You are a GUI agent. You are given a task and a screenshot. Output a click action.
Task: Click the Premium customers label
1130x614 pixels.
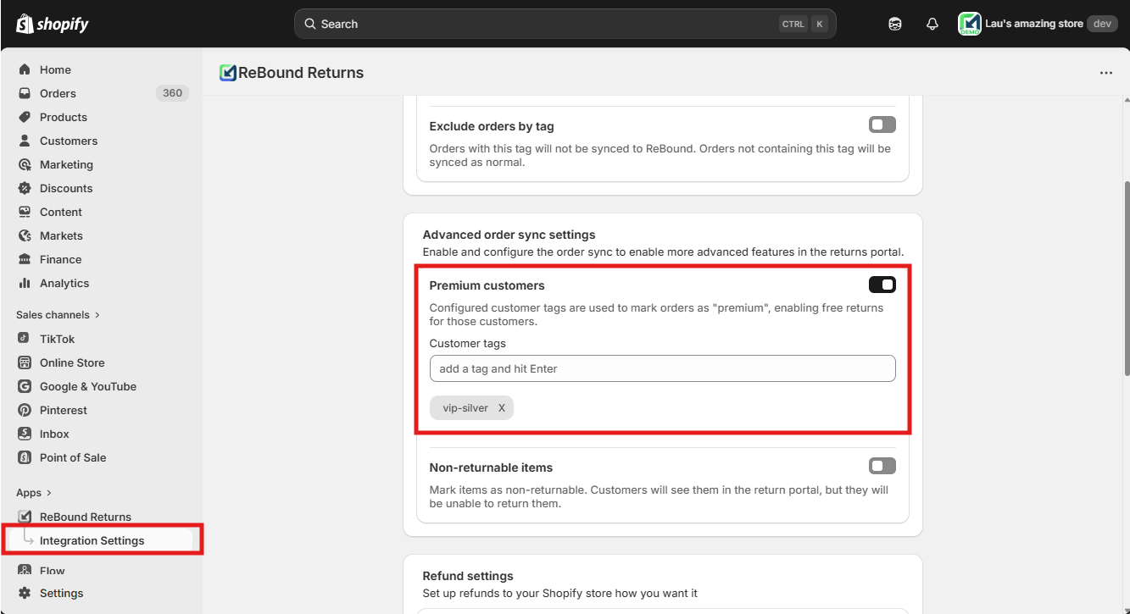(x=487, y=285)
